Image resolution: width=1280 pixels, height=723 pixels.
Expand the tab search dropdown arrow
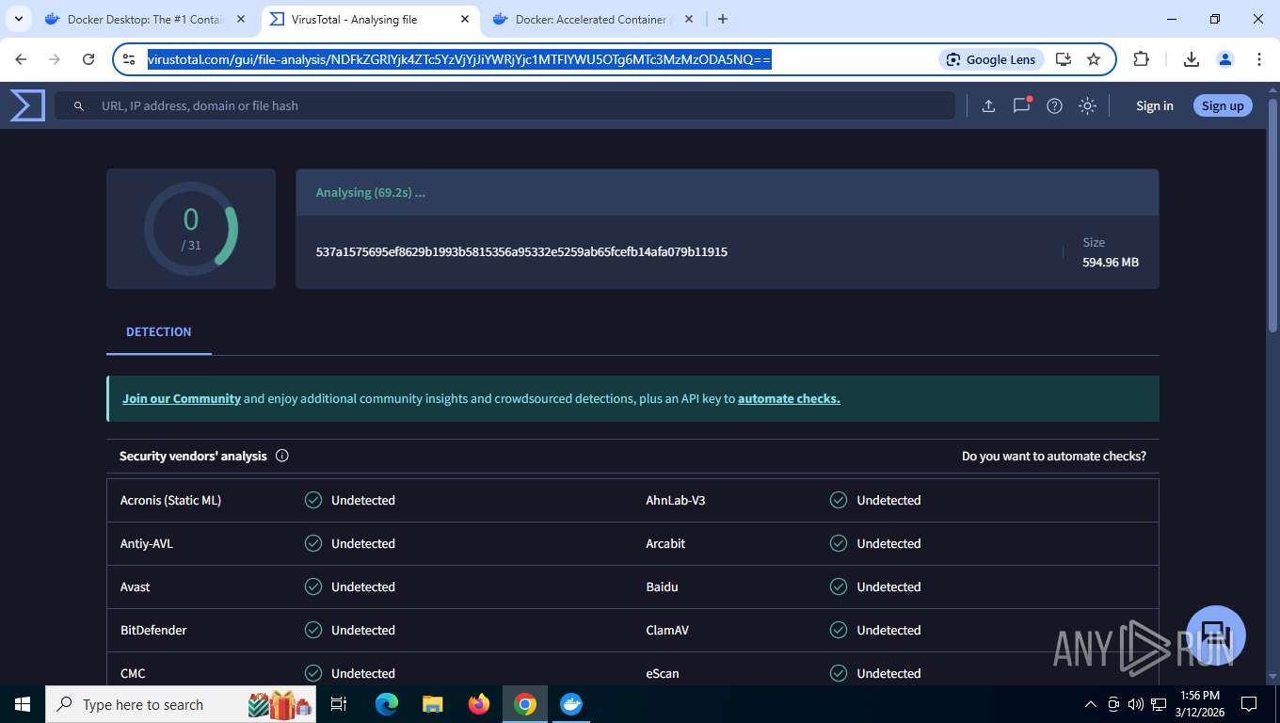(18, 19)
